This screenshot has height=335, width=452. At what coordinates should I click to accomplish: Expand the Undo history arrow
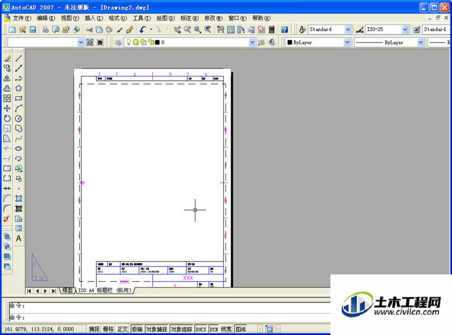(x=151, y=29)
